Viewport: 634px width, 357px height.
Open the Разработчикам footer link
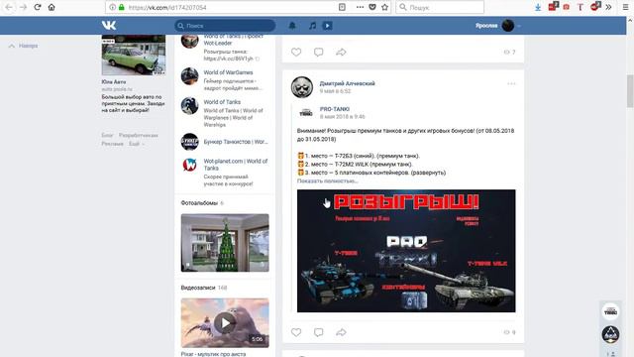click(139, 135)
